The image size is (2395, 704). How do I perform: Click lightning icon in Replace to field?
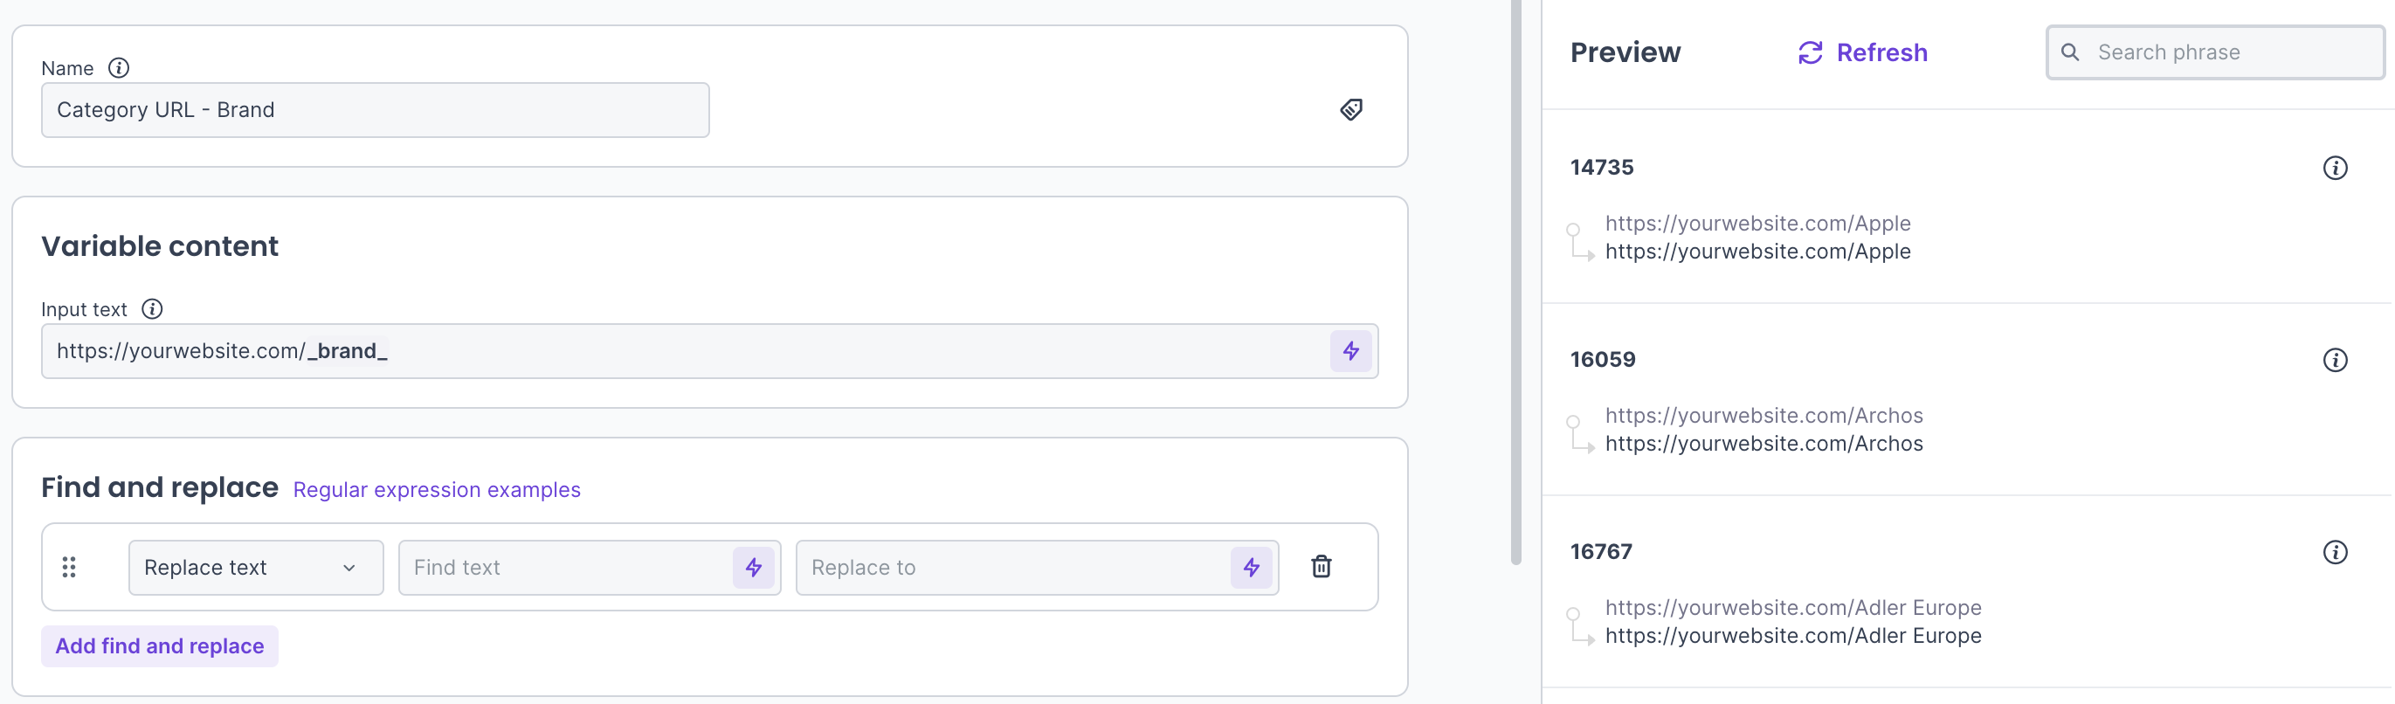coord(1252,567)
